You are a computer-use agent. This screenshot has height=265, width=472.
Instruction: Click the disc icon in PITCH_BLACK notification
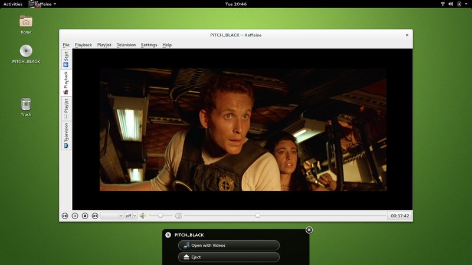[x=168, y=235]
